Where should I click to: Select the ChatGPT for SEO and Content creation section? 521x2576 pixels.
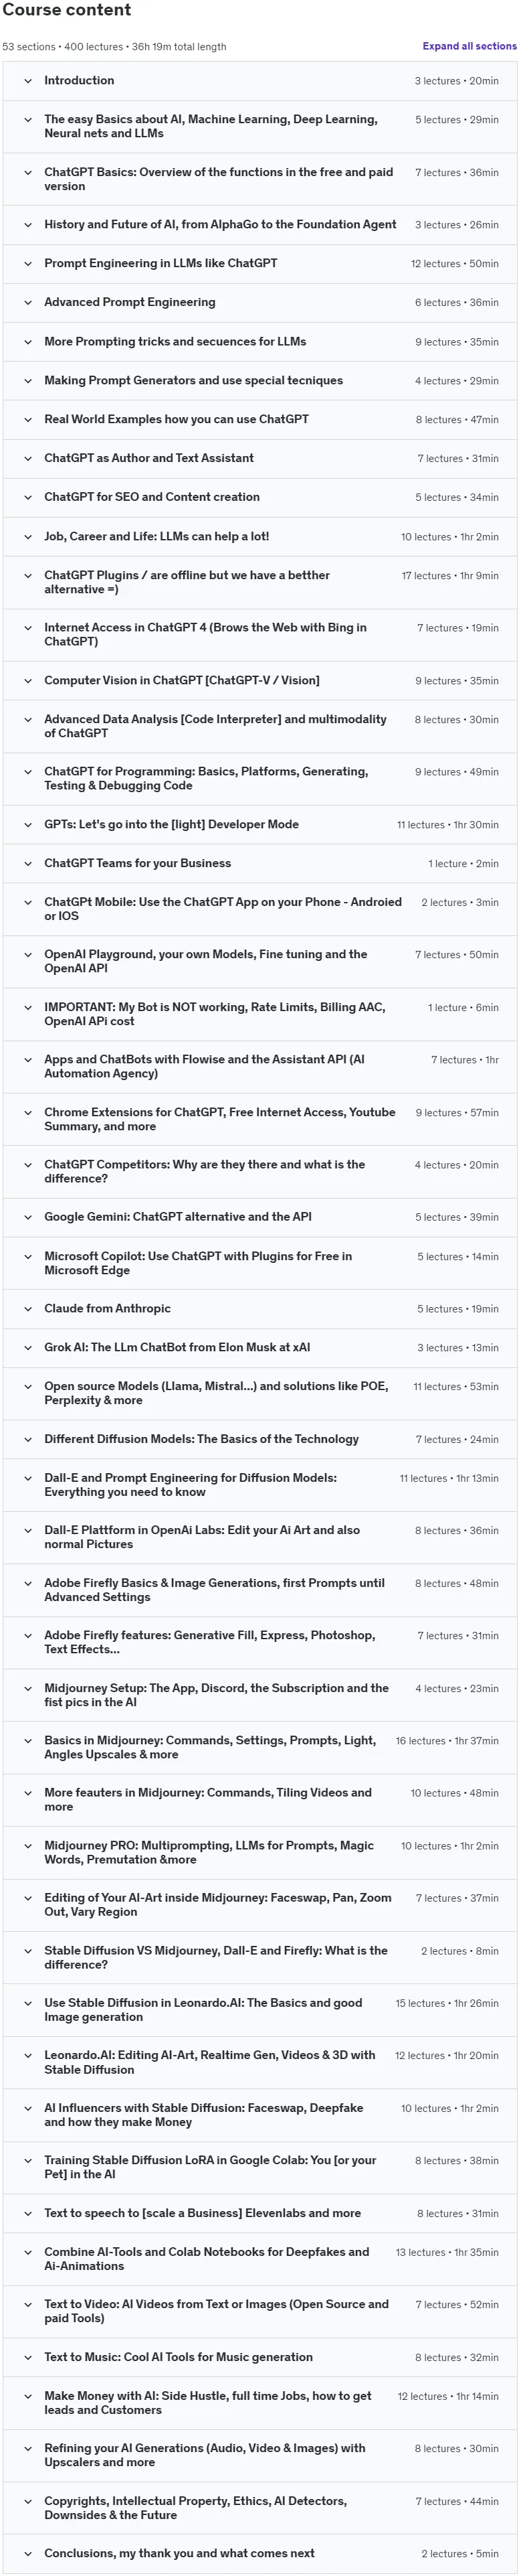tap(259, 497)
